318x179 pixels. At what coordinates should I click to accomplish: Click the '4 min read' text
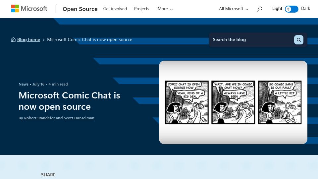point(58,84)
